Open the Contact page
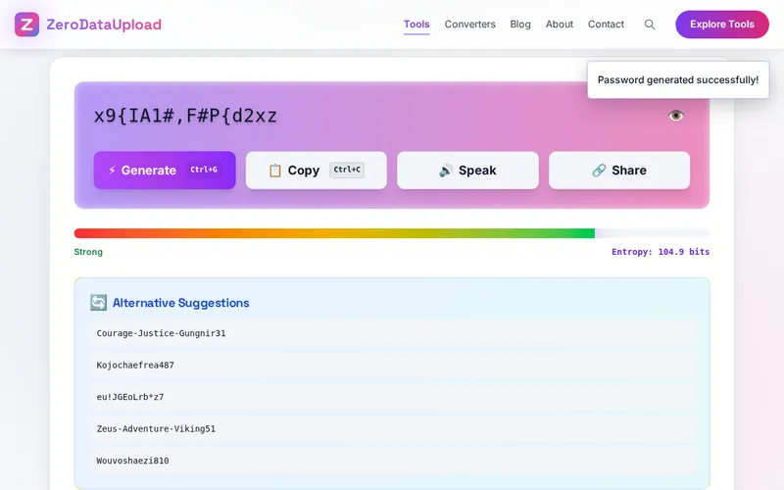Viewport: 784px width, 490px height. 606,24
